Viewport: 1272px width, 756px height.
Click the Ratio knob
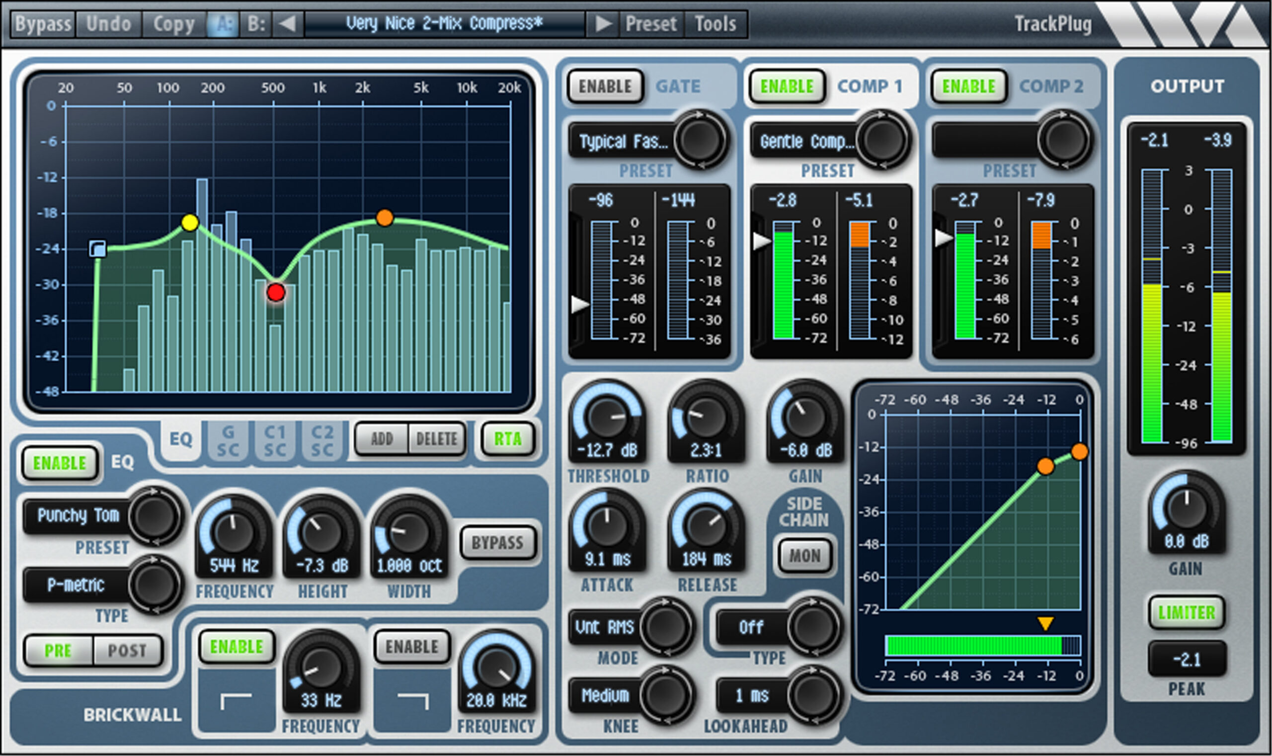[x=706, y=417]
